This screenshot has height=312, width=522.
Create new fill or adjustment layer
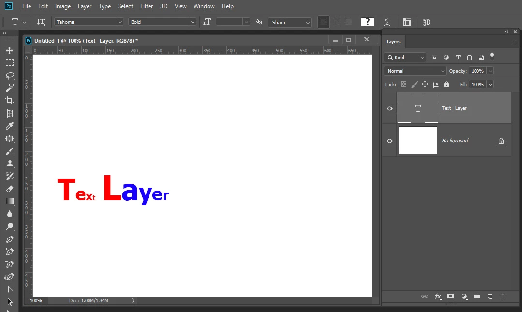point(464,297)
